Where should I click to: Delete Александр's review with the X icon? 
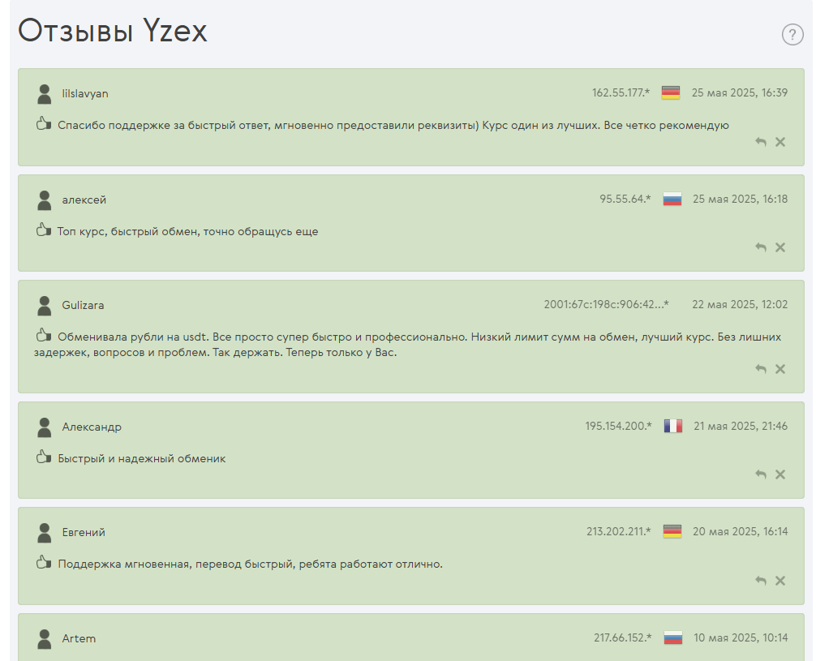coord(780,474)
